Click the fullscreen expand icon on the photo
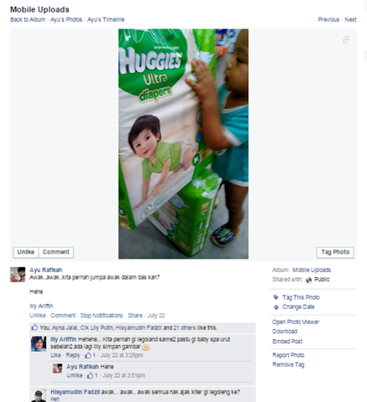 click(346, 39)
